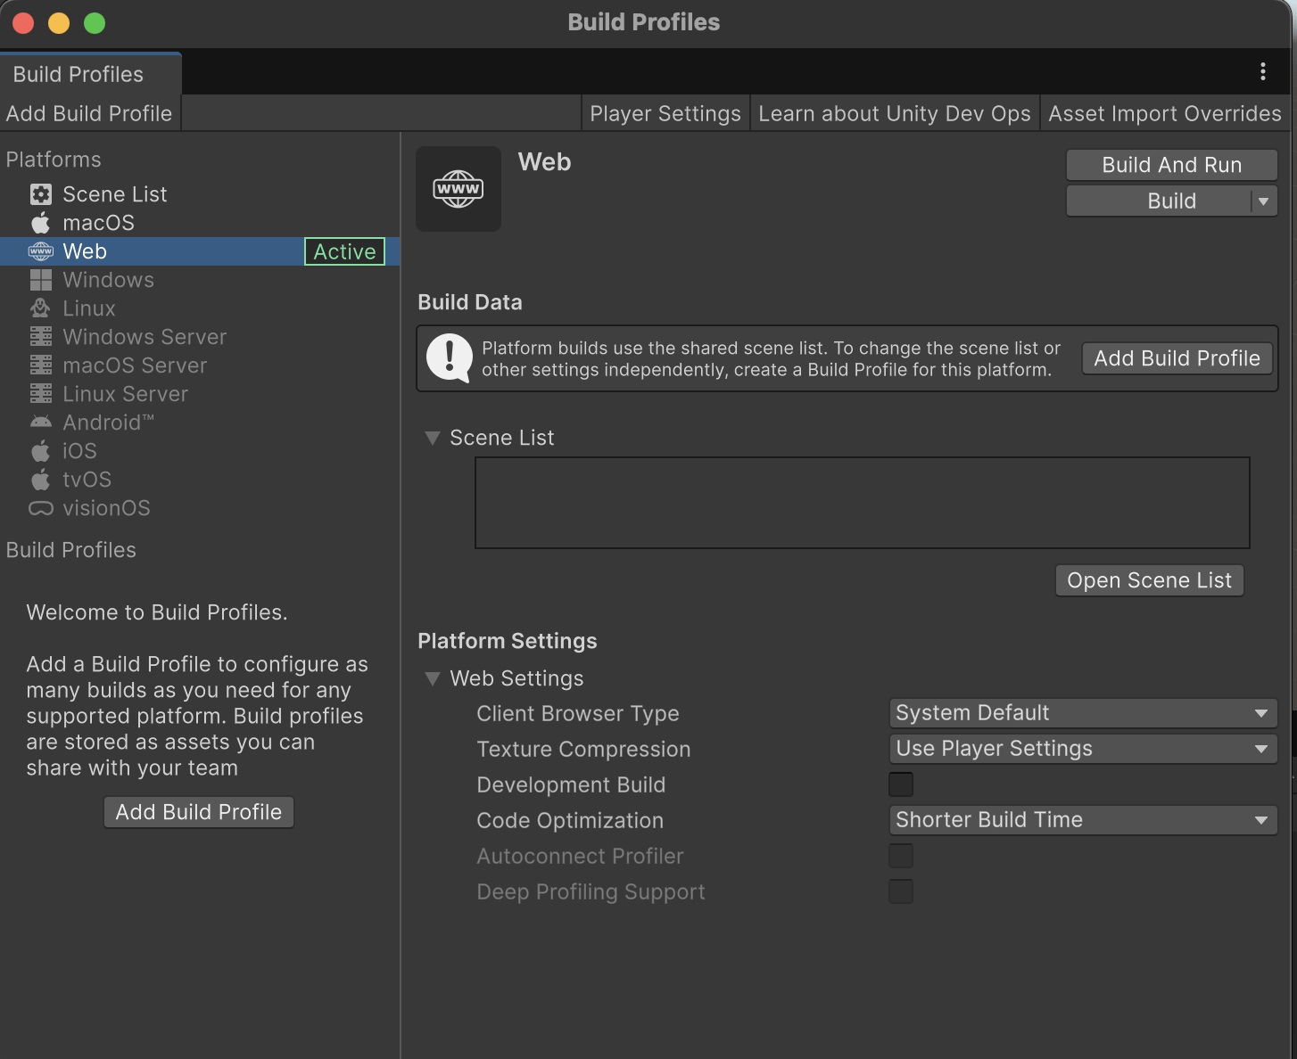Click the Development Build label
The image size is (1297, 1059).
click(x=571, y=784)
